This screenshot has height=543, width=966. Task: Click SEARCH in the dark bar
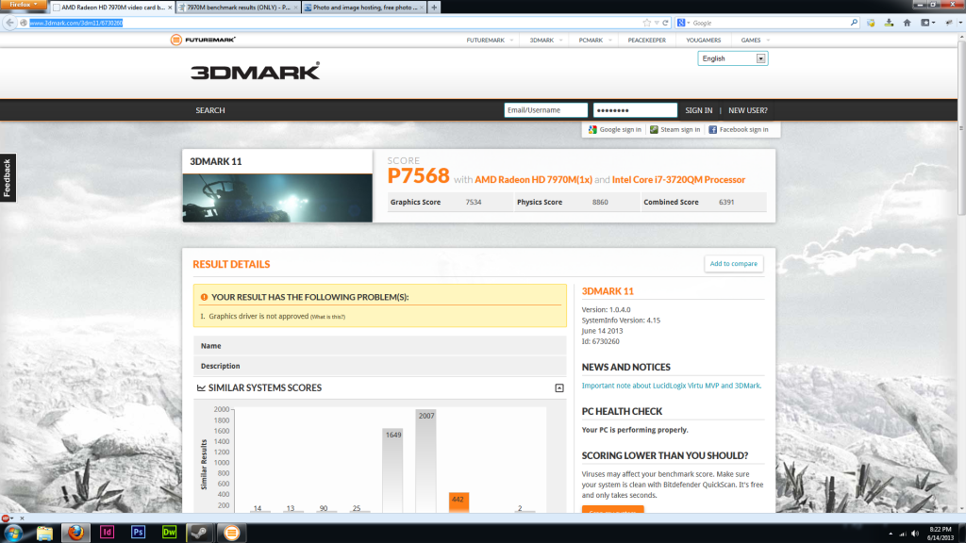(210, 110)
